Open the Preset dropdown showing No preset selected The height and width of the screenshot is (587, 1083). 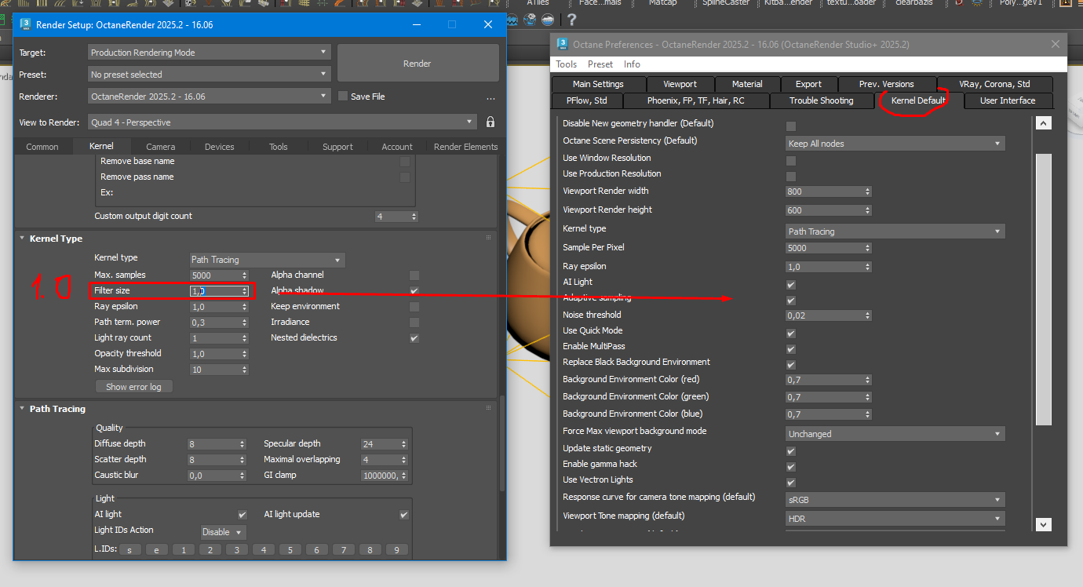point(209,75)
